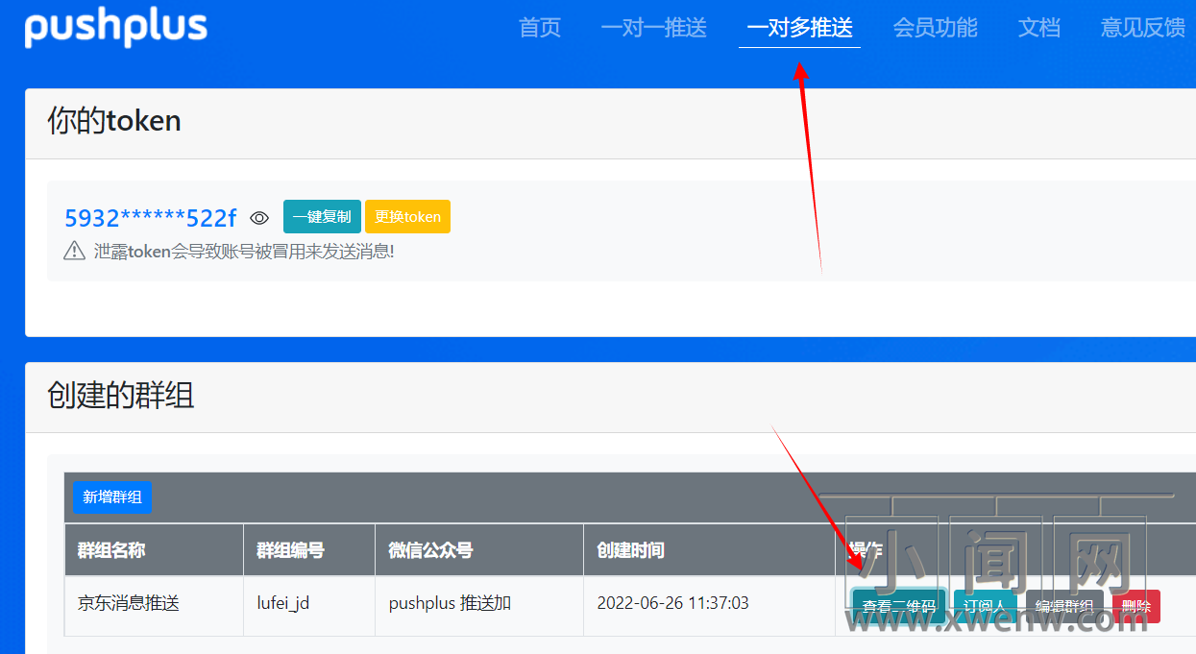Reveal the hidden token with eye icon
Viewport: 1196px width, 654px height.
[x=259, y=218]
